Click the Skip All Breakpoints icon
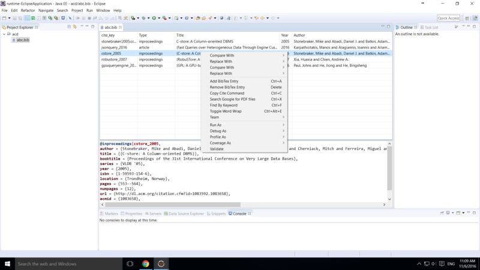The image size is (480, 270). coord(70,18)
